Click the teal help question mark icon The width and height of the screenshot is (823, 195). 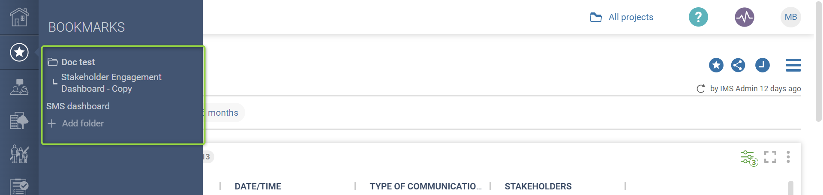pos(698,17)
